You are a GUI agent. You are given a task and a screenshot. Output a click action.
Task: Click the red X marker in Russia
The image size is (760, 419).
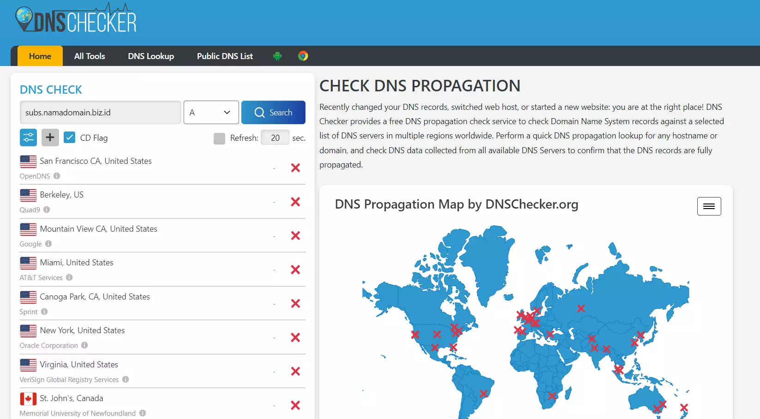click(581, 308)
